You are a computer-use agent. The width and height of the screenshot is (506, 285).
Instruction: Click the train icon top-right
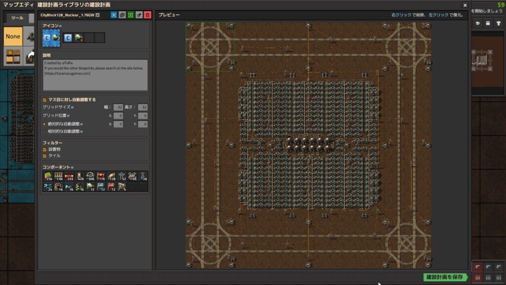[x=488, y=23]
